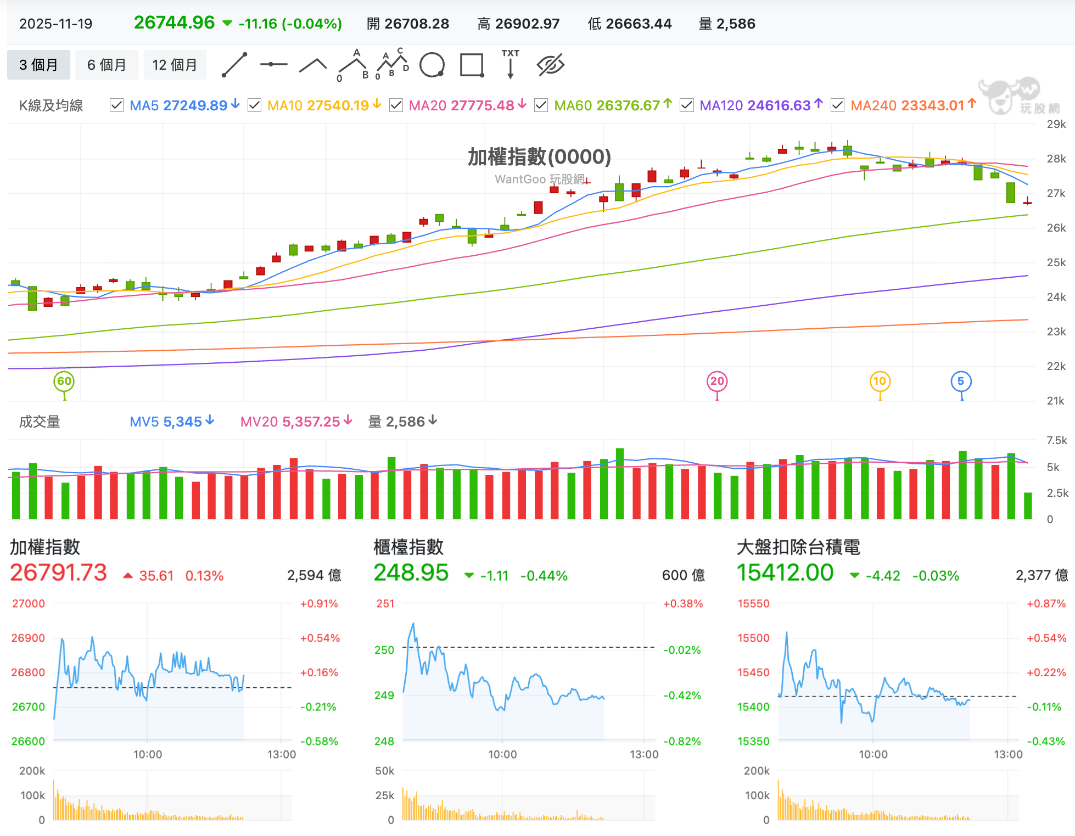1075x836 pixels.
Task: Select the 0-A-B-C-D wave pattern tool
Action: tap(393, 65)
